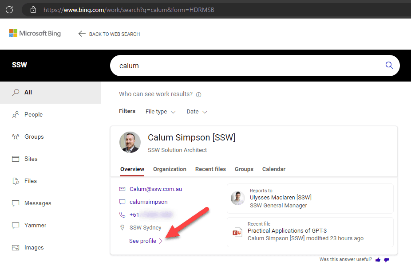Expand the Date filter dropdown

pos(197,112)
